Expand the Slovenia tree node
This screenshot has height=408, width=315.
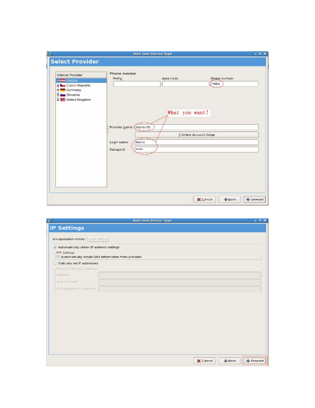coord(58,95)
